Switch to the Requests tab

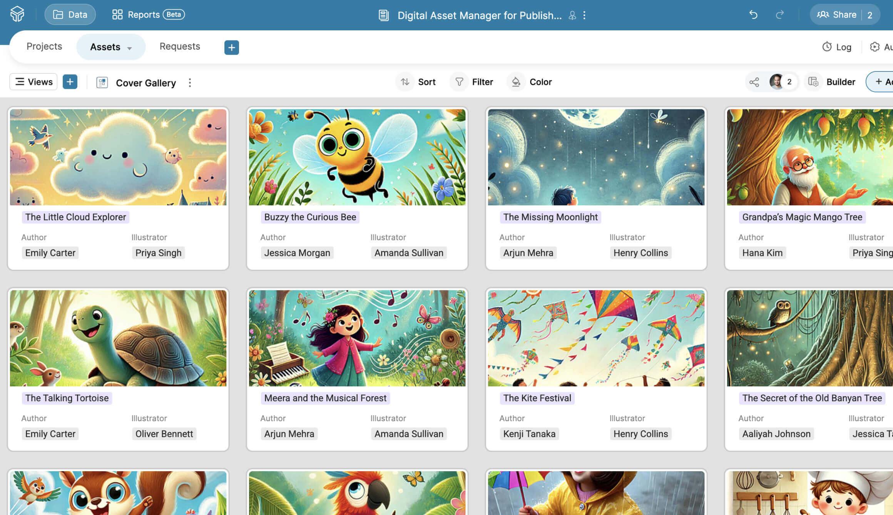coord(180,47)
